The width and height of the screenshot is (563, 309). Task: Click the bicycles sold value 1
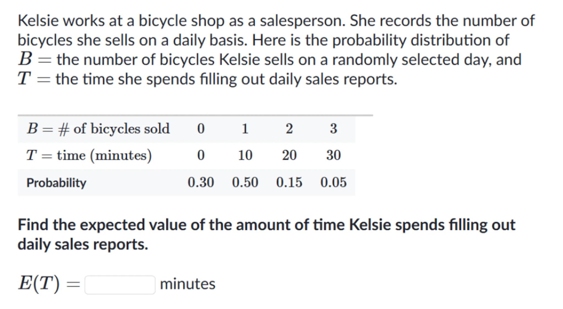click(245, 129)
